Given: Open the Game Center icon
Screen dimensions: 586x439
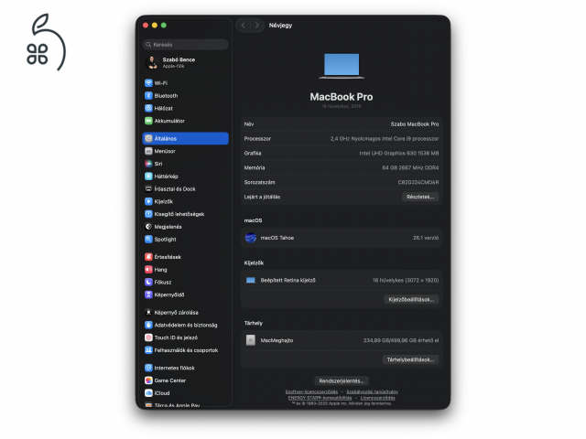Looking at the screenshot, I should pos(148,380).
